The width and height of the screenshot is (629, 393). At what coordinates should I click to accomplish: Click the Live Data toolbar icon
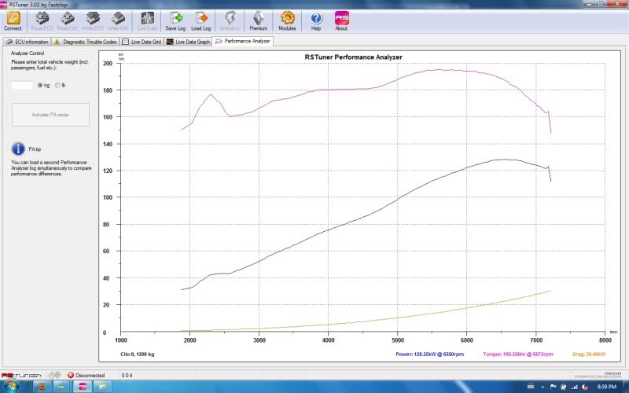click(147, 19)
